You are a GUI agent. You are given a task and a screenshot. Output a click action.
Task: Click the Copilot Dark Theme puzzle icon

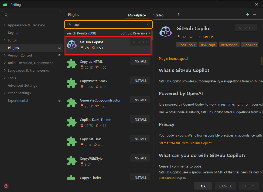pos(72,122)
